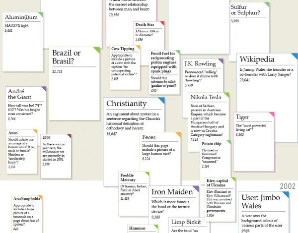Click the 'Fossil fuel for reciprocating piston engines' title

tap(163, 62)
